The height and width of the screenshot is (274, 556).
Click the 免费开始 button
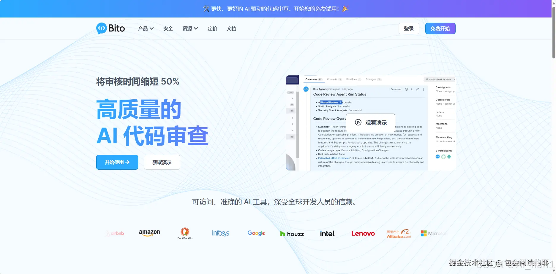[440, 28]
